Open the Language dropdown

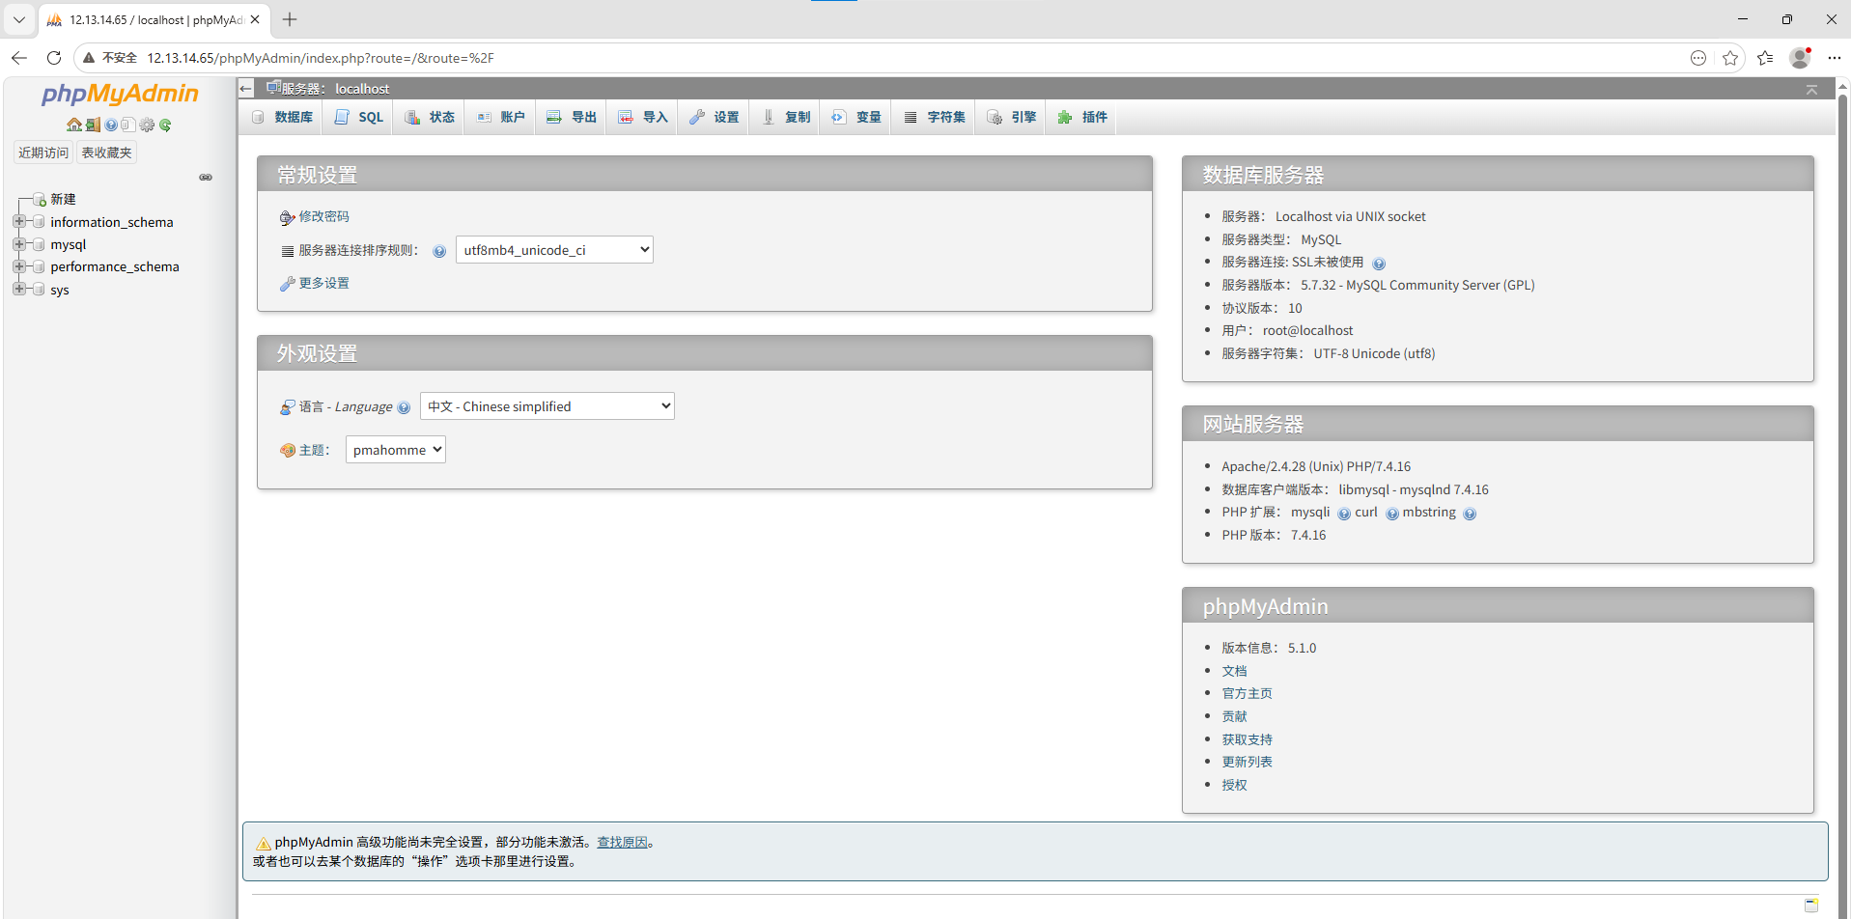[547, 406]
